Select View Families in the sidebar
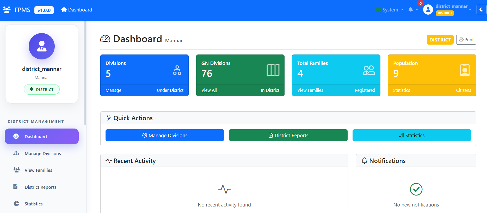487x213 pixels. click(x=38, y=170)
